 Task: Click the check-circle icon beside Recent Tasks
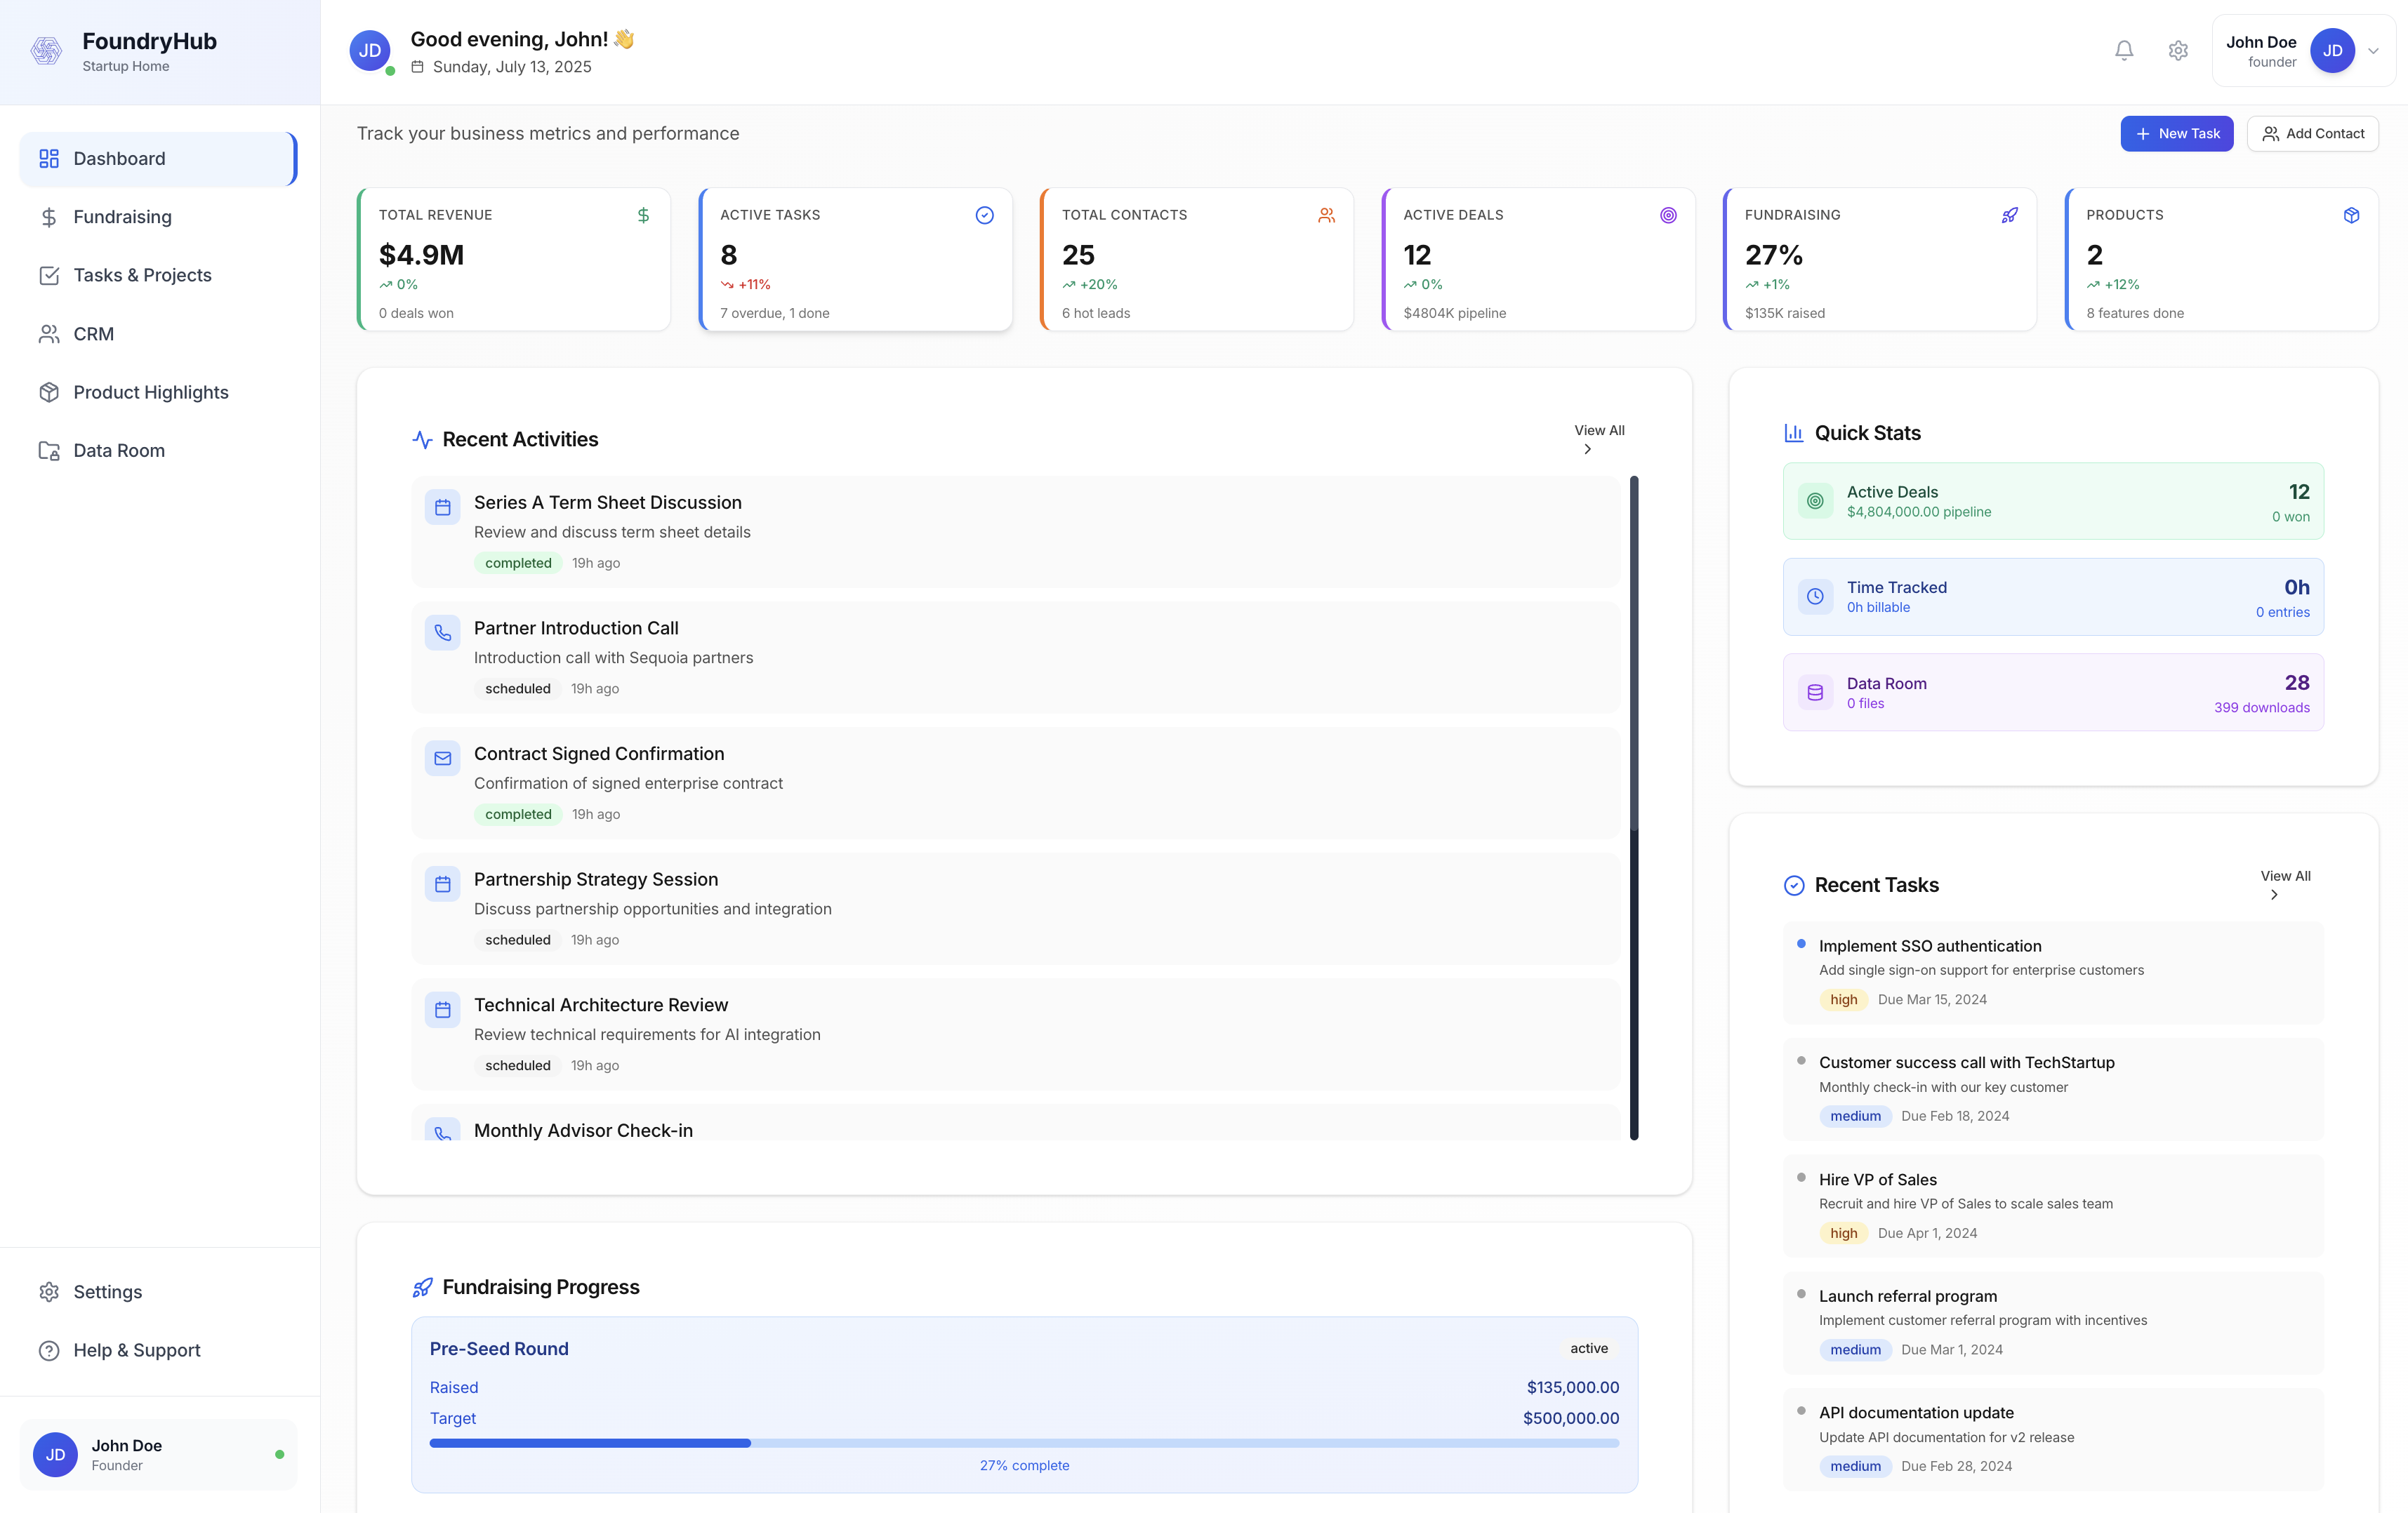pos(1794,886)
